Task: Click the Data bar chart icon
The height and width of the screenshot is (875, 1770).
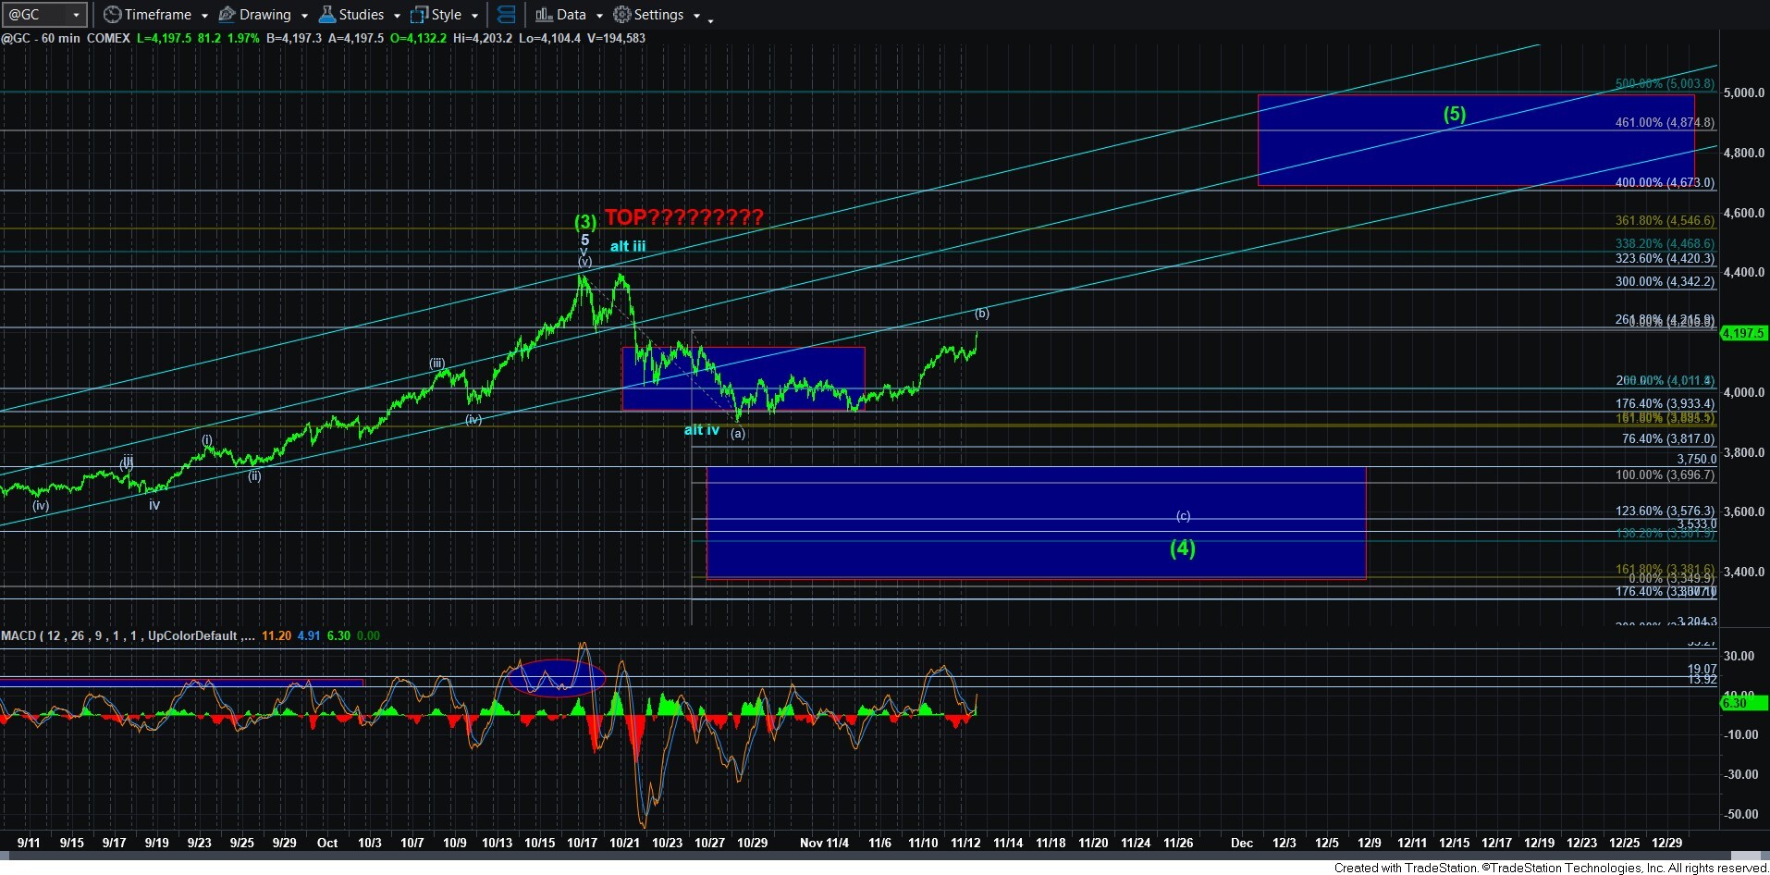Action: [x=544, y=15]
